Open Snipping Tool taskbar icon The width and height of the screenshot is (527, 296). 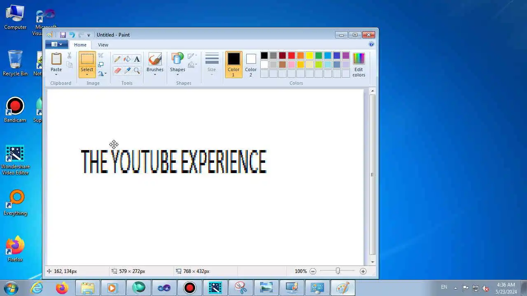pos(240,288)
